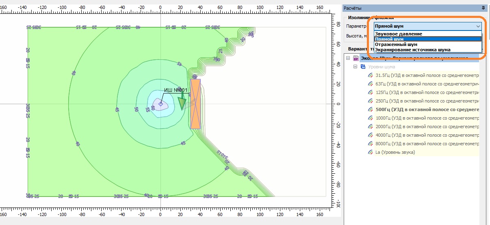Click the ИШ №001 source label
This screenshot has width=490, height=225.
point(176,90)
